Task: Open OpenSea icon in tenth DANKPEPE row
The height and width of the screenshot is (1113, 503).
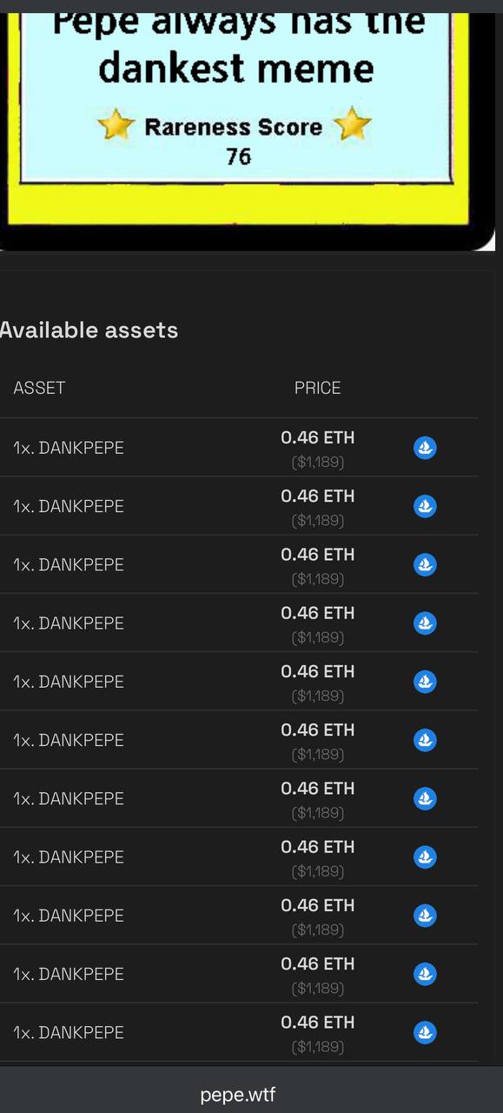Action: [425, 974]
